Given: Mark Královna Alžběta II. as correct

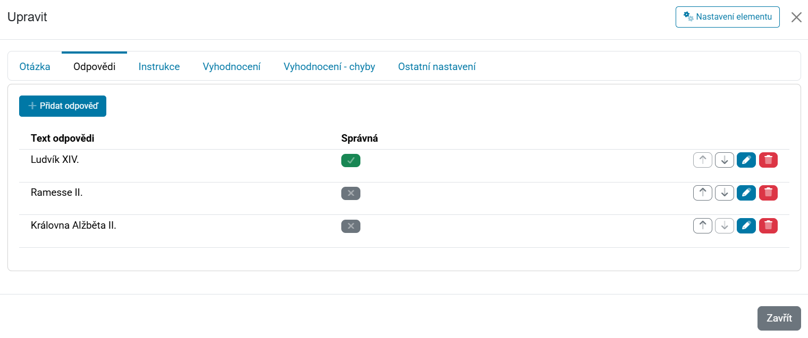Looking at the screenshot, I should tap(351, 226).
